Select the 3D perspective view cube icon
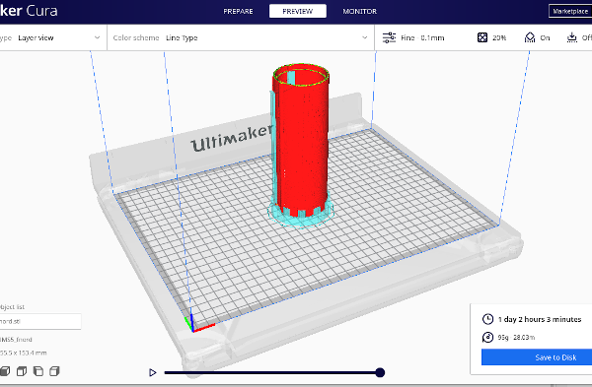592x387 pixels. [5, 371]
